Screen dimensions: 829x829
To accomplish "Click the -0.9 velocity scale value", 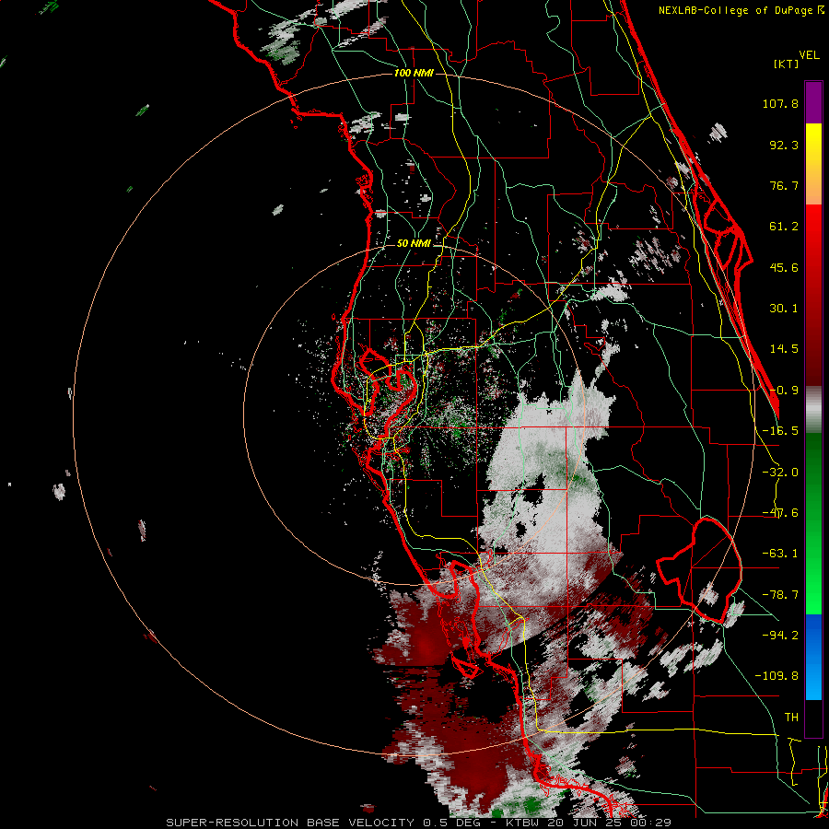I will click(784, 391).
